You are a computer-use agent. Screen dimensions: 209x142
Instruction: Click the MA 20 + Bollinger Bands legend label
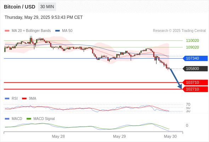click(31, 31)
